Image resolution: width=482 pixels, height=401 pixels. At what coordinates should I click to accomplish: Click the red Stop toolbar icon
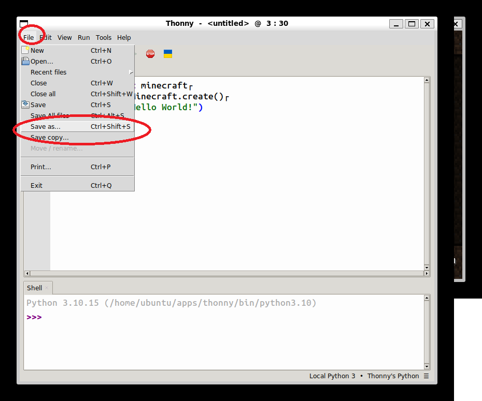pyautogui.click(x=150, y=54)
